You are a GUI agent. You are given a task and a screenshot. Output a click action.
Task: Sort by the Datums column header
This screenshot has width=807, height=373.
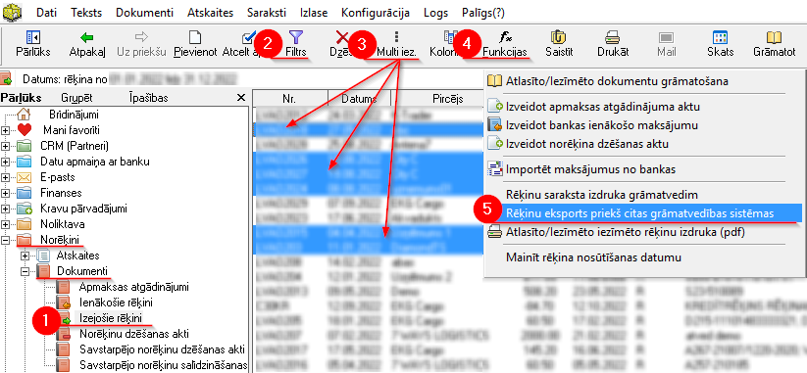point(359,99)
